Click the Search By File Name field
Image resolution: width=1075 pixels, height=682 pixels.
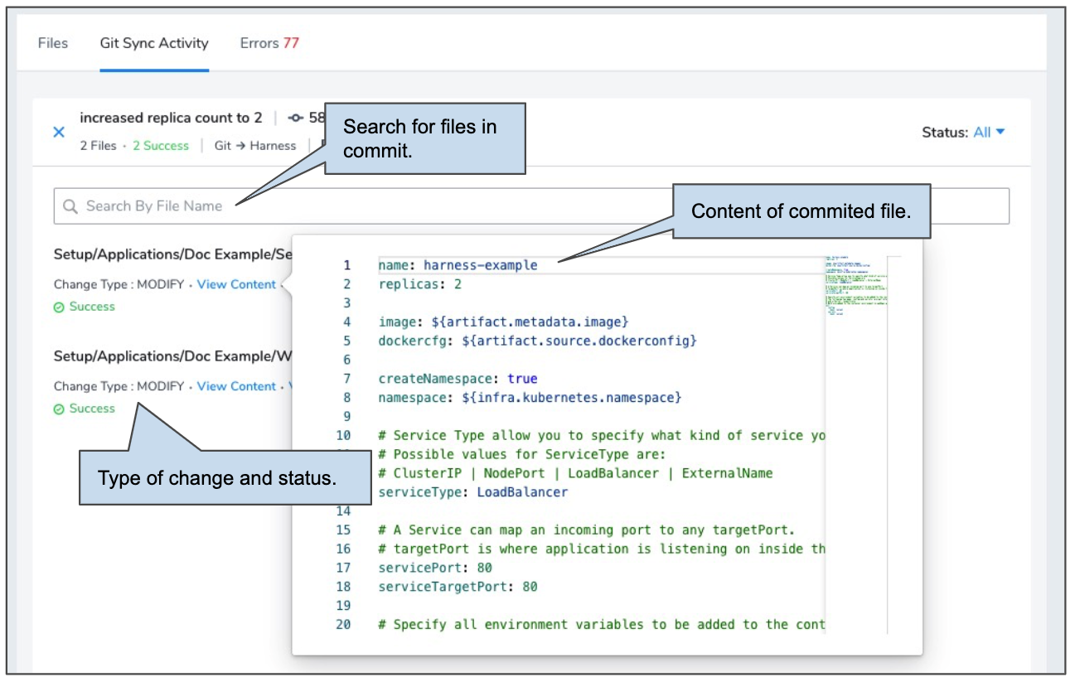coord(531,206)
